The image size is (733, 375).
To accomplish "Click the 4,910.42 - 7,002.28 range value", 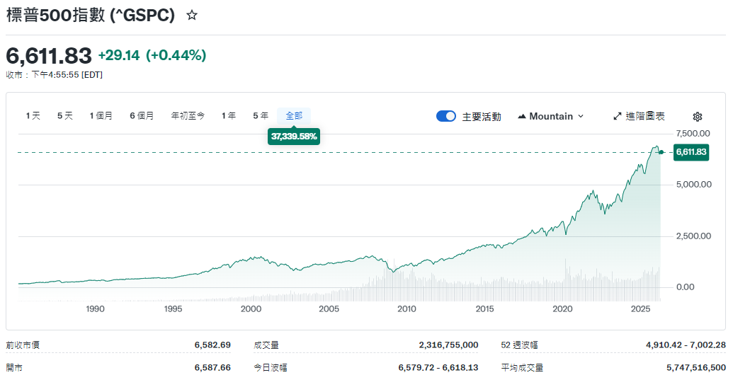I will (x=686, y=345).
